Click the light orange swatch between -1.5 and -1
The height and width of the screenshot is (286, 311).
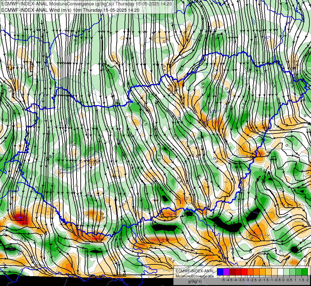coord(268,272)
